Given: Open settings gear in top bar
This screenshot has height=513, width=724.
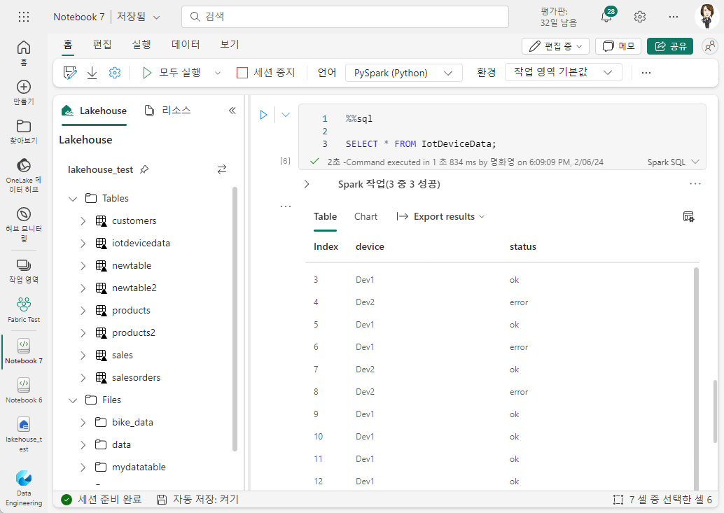Looking at the screenshot, I should 640,17.
